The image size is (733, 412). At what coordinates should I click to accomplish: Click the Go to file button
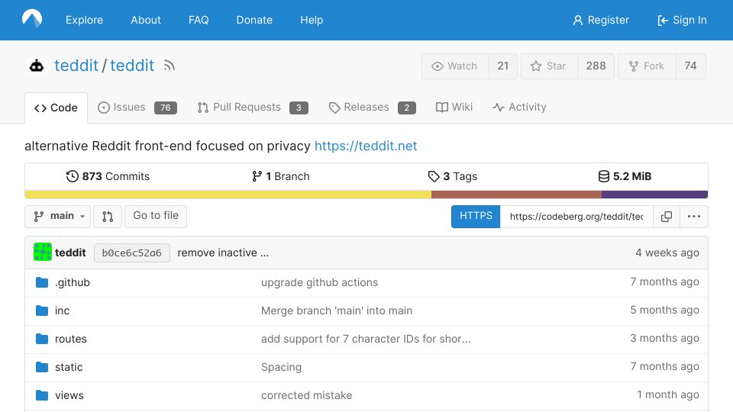(156, 216)
